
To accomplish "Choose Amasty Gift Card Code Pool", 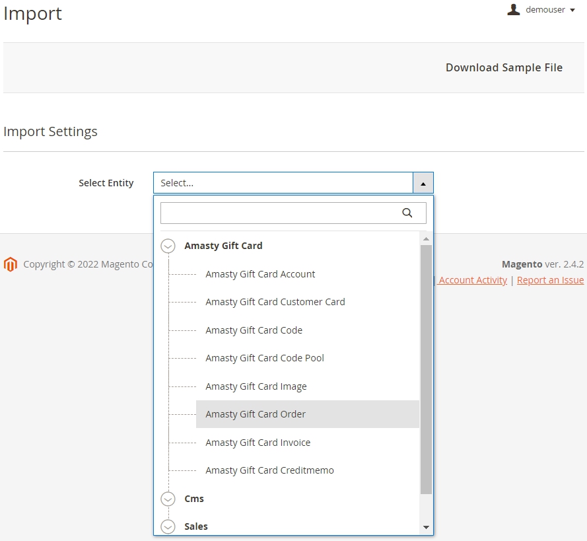I will [x=265, y=358].
